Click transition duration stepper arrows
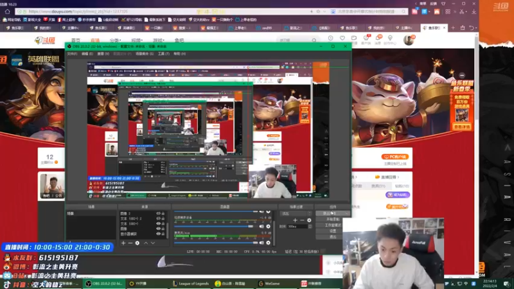The image size is (514, 289). point(310,227)
